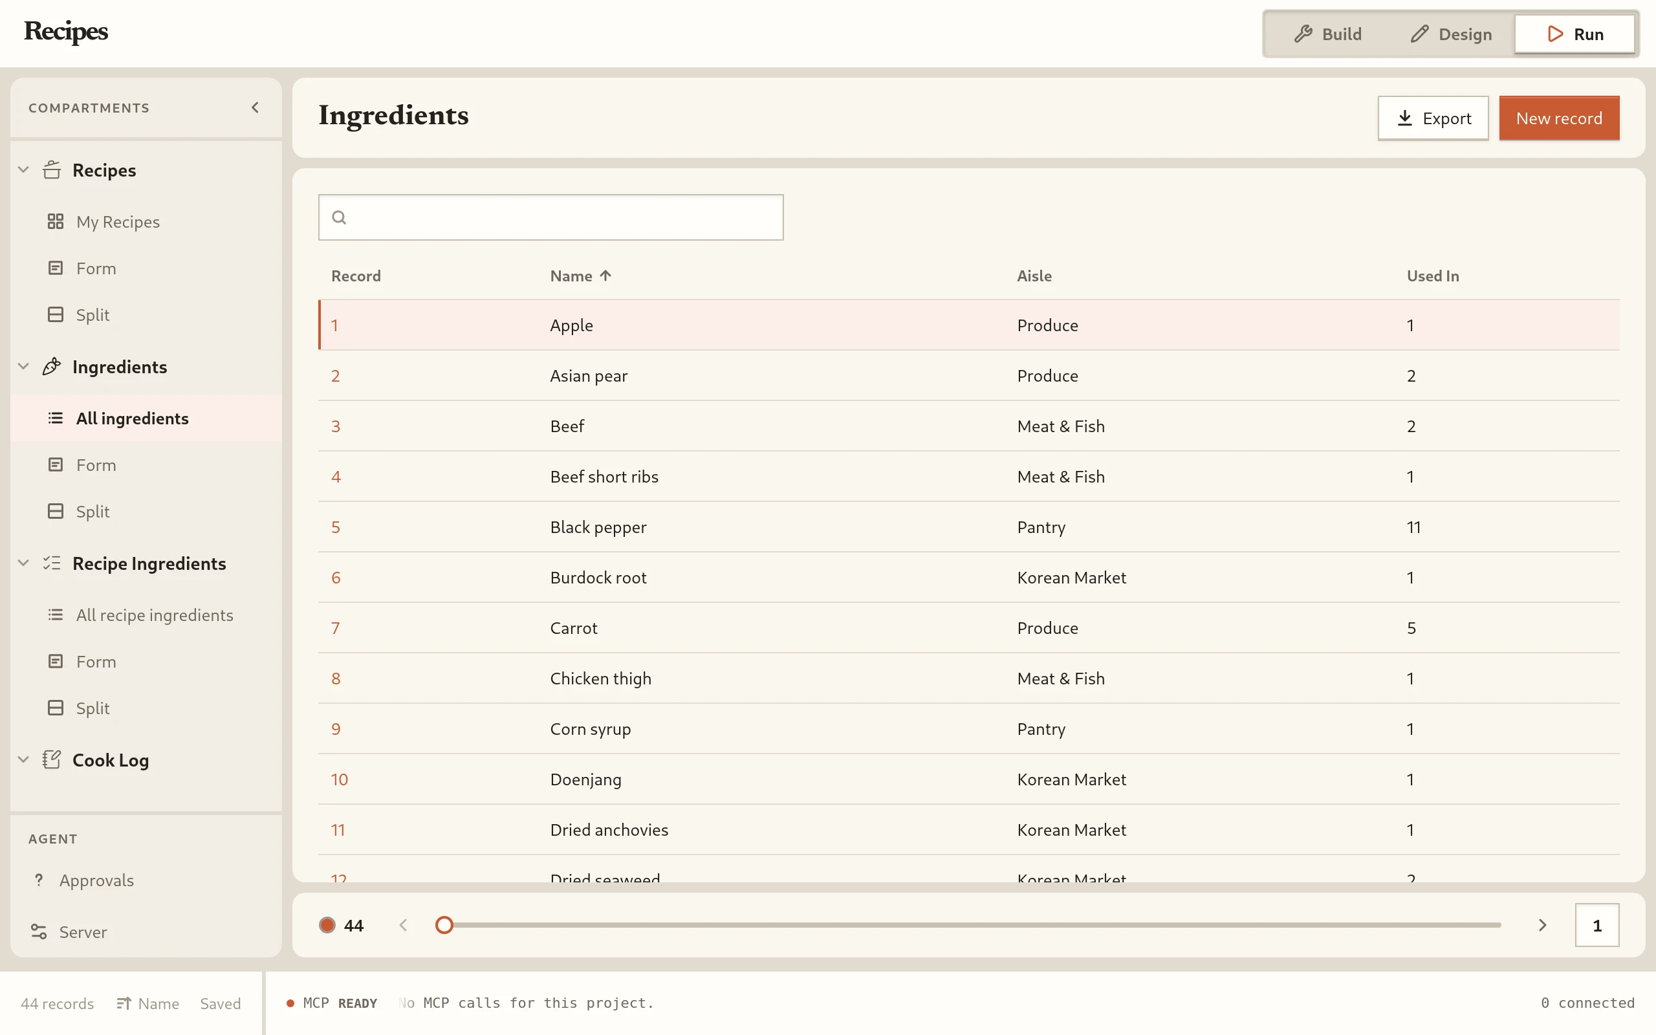Go to previous record arrow
This screenshot has width=1656, height=1035.
[x=403, y=926]
